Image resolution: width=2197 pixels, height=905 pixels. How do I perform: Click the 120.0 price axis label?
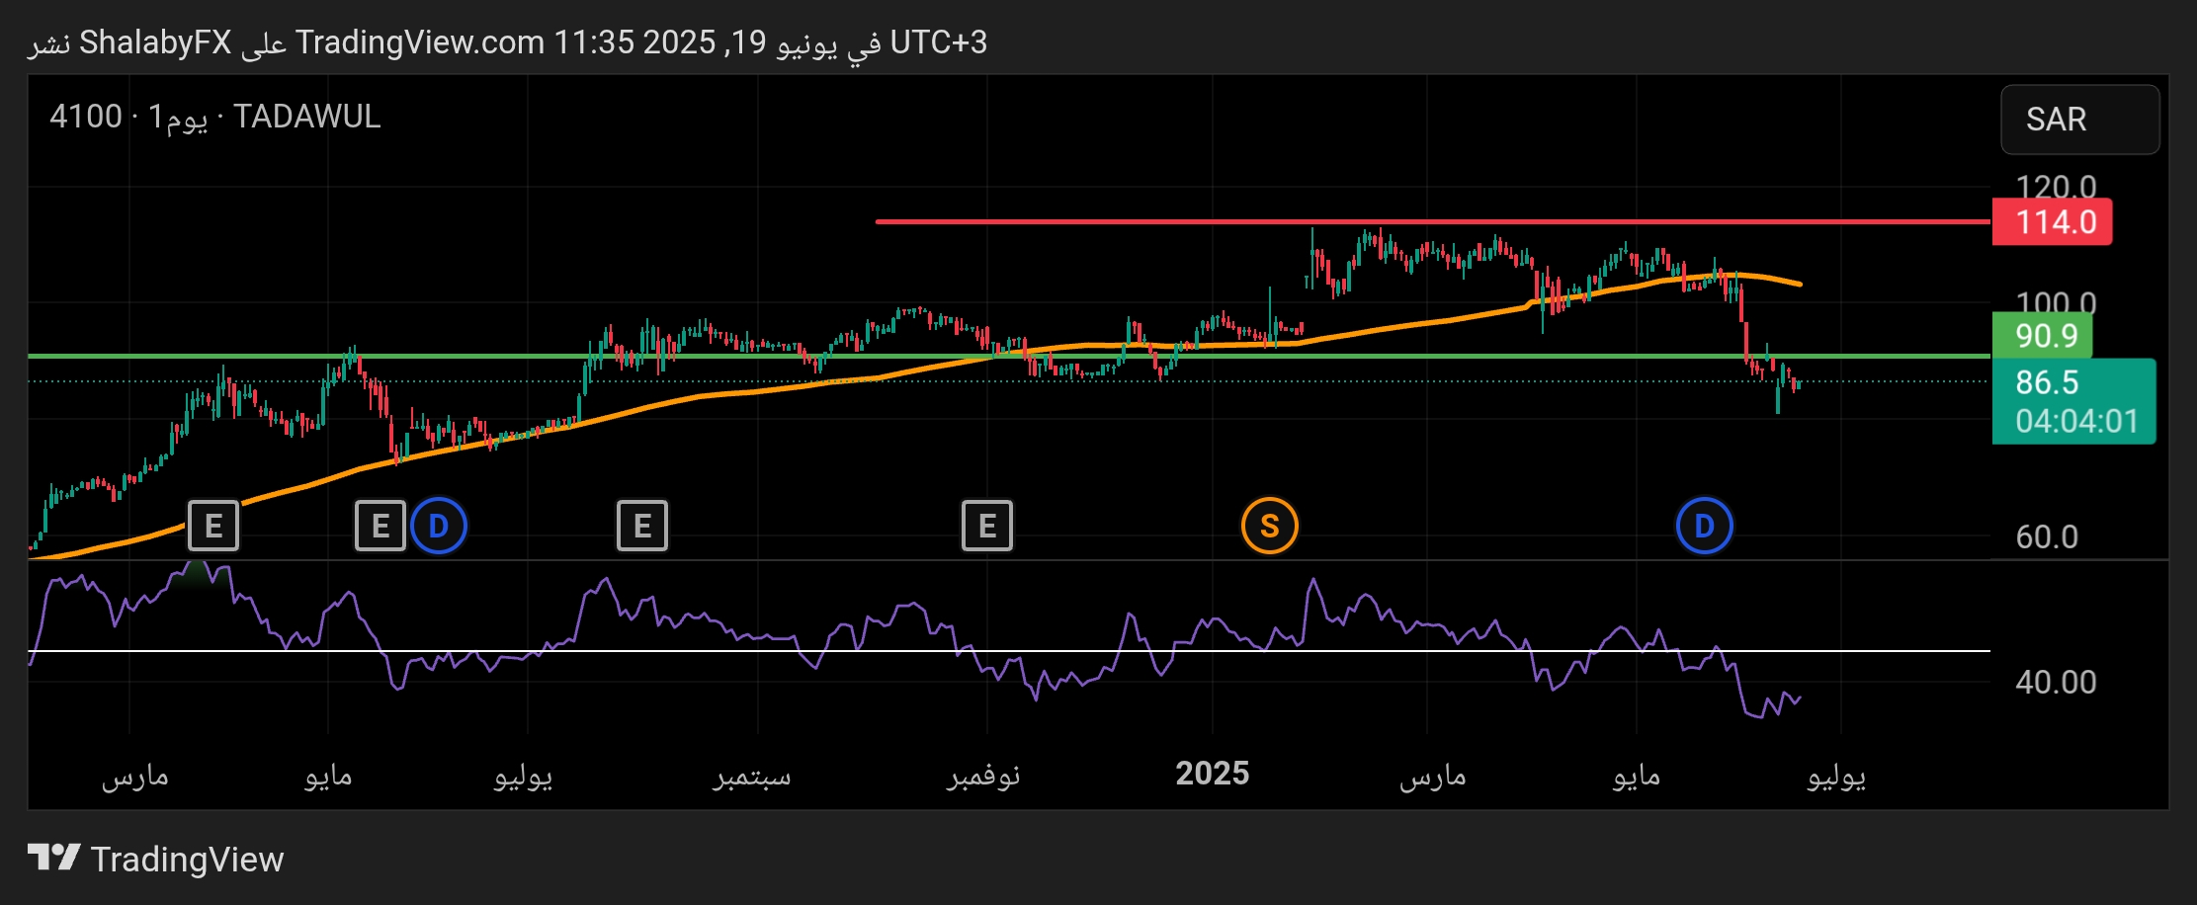[2056, 186]
